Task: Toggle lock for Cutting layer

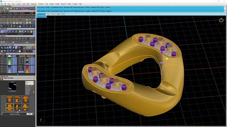Action: coord(29,70)
